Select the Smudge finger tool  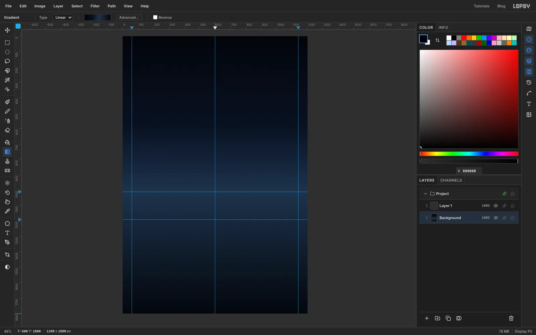tap(7, 202)
